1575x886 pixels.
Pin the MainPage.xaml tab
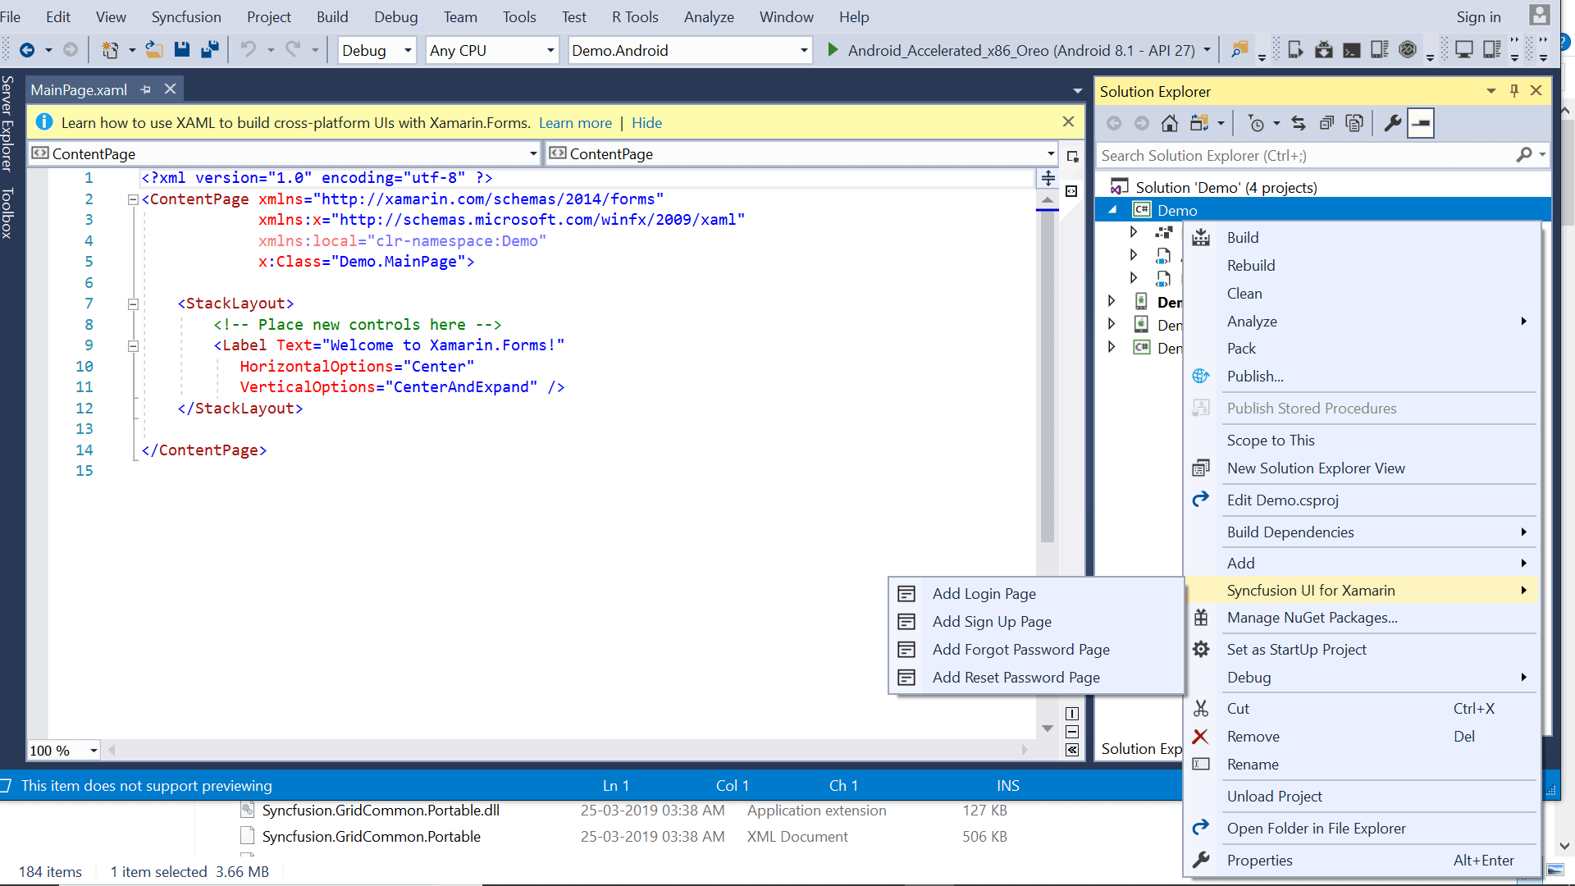click(x=146, y=89)
